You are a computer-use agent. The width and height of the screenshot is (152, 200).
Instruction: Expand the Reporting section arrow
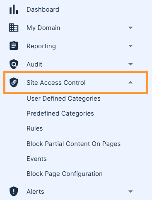[x=130, y=46]
